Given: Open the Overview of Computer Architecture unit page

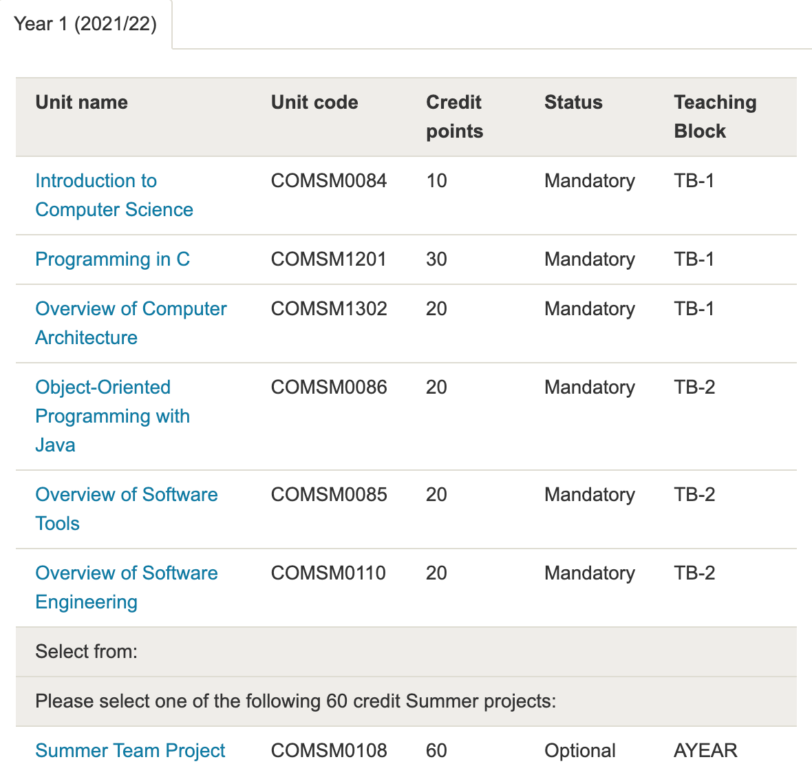Looking at the screenshot, I should (131, 323).
